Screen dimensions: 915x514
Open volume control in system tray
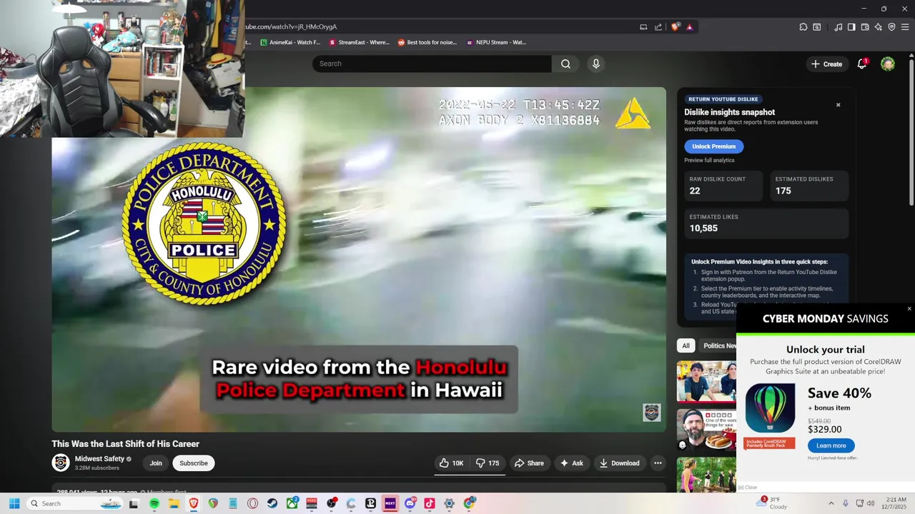tap(871, 503)
